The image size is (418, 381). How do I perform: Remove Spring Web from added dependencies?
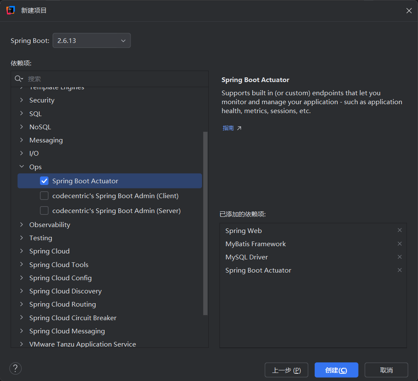[400, 230]
